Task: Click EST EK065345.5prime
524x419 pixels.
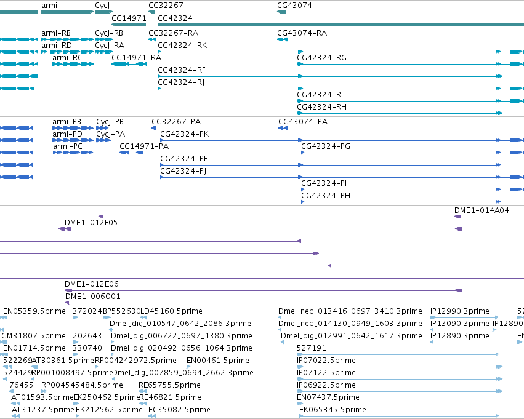Action: (333, 410)
